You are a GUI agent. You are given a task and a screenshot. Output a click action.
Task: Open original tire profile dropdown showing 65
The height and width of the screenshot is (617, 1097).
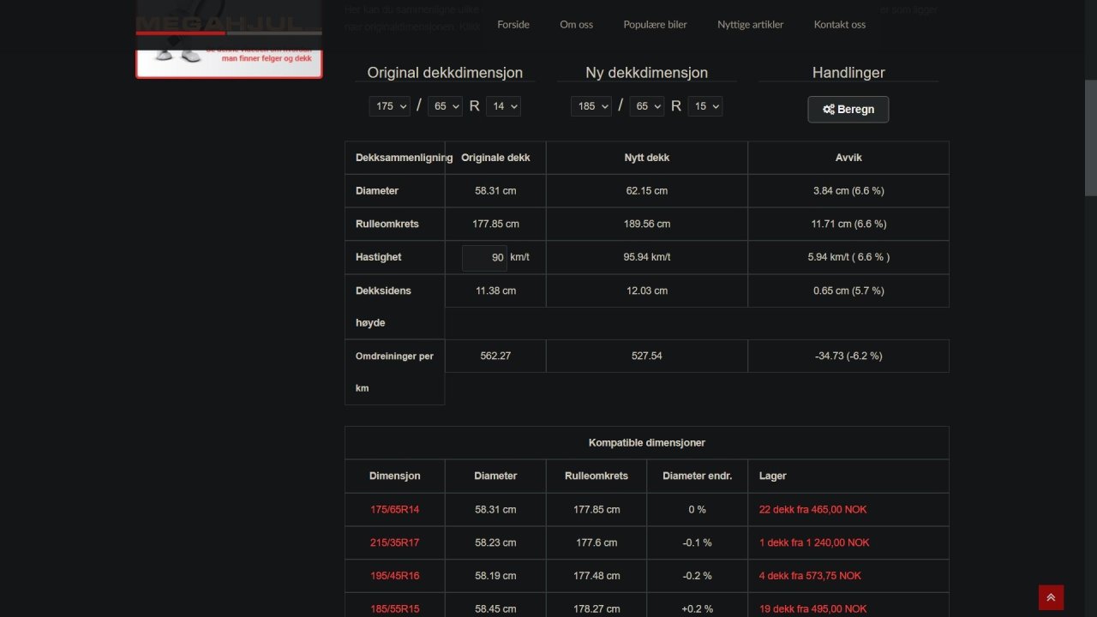click(x=445, y=106)
